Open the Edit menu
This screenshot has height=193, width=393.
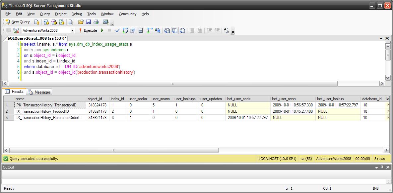pyautogui.click(x=19, y=14)
